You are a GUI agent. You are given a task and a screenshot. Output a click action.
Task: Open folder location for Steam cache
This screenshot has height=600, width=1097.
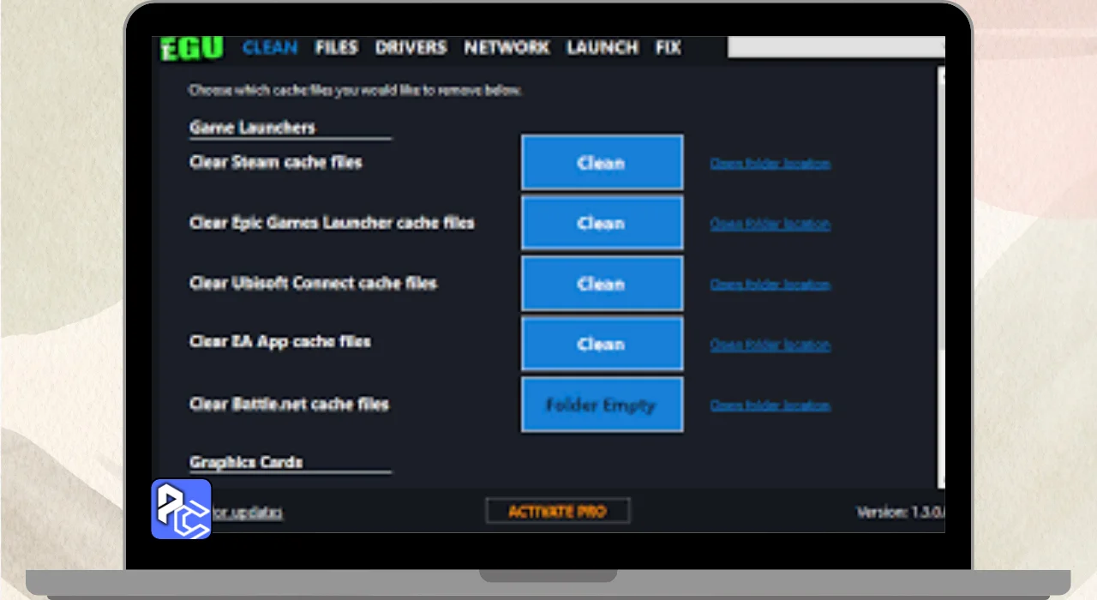[x=770, y=163]
